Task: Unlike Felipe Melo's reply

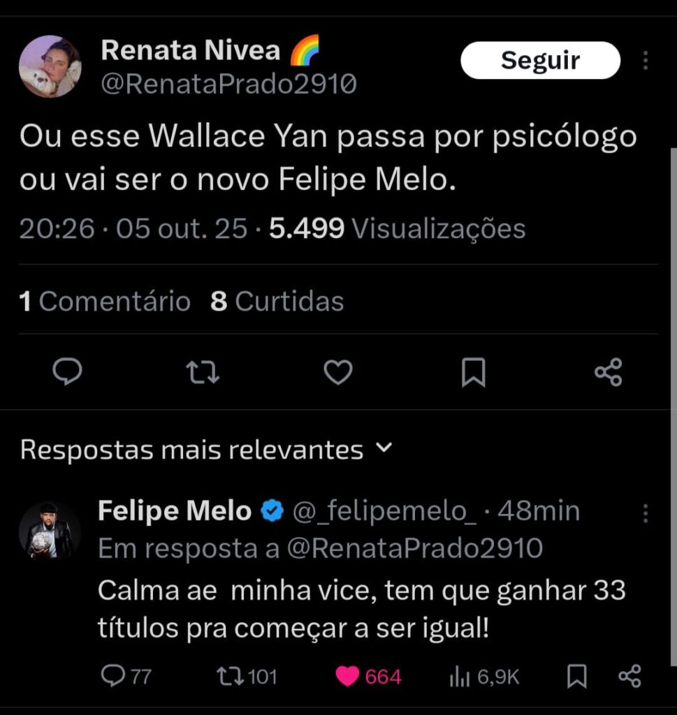Action: [348, 676]
